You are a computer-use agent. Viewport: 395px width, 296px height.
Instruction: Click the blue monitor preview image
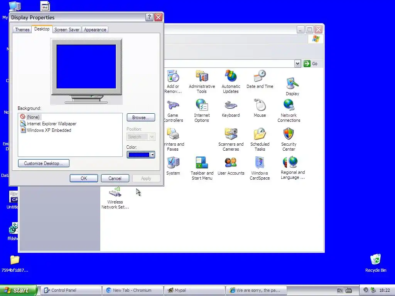tap(86, 67)
